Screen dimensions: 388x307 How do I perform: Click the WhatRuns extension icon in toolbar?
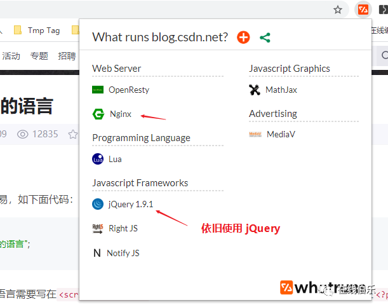[x=363, y=10]
